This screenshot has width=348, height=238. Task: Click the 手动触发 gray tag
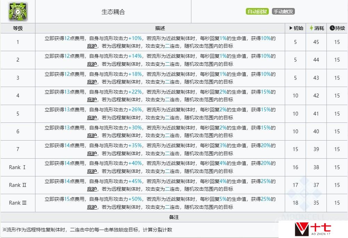[283, 11]
